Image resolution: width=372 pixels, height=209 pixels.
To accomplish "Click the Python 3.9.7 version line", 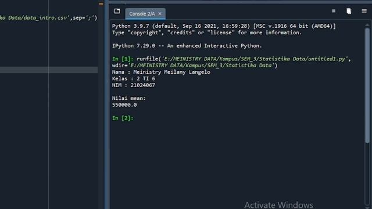I will tap(224, 26).
